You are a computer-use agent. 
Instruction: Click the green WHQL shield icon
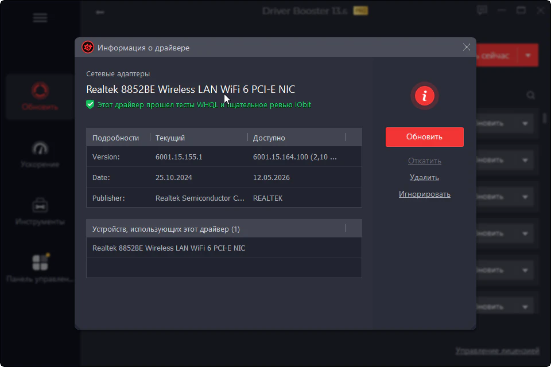[x=90, y=104]
